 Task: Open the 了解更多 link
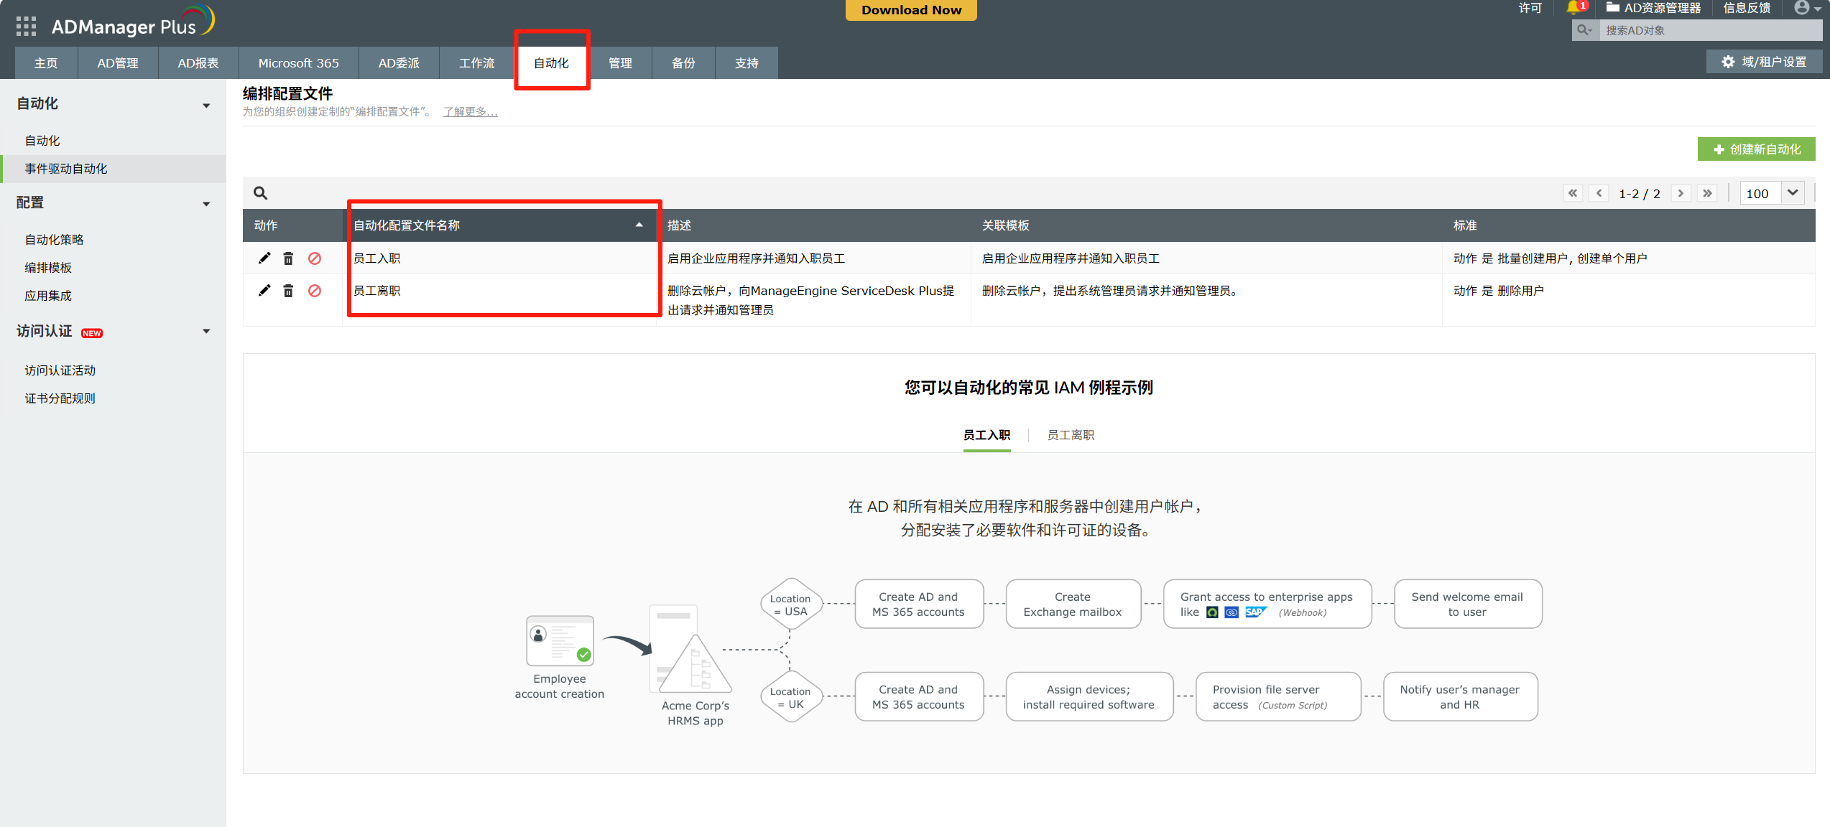[469, 111]
